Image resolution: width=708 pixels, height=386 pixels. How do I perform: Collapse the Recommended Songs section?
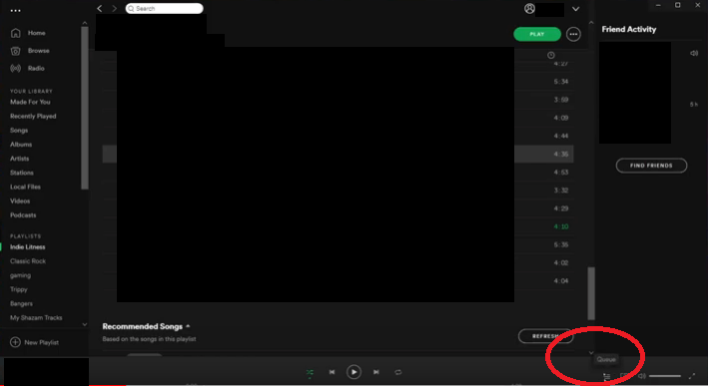pyautogui.click(x=188, y=326)
